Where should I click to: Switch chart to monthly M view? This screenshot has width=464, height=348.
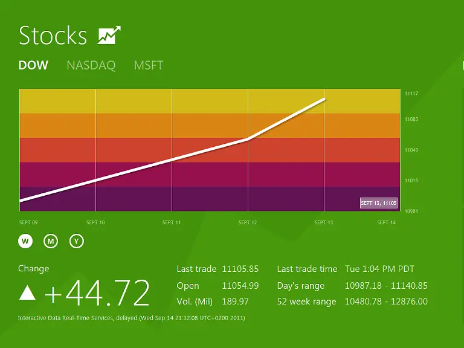click(x=51, y=241)
